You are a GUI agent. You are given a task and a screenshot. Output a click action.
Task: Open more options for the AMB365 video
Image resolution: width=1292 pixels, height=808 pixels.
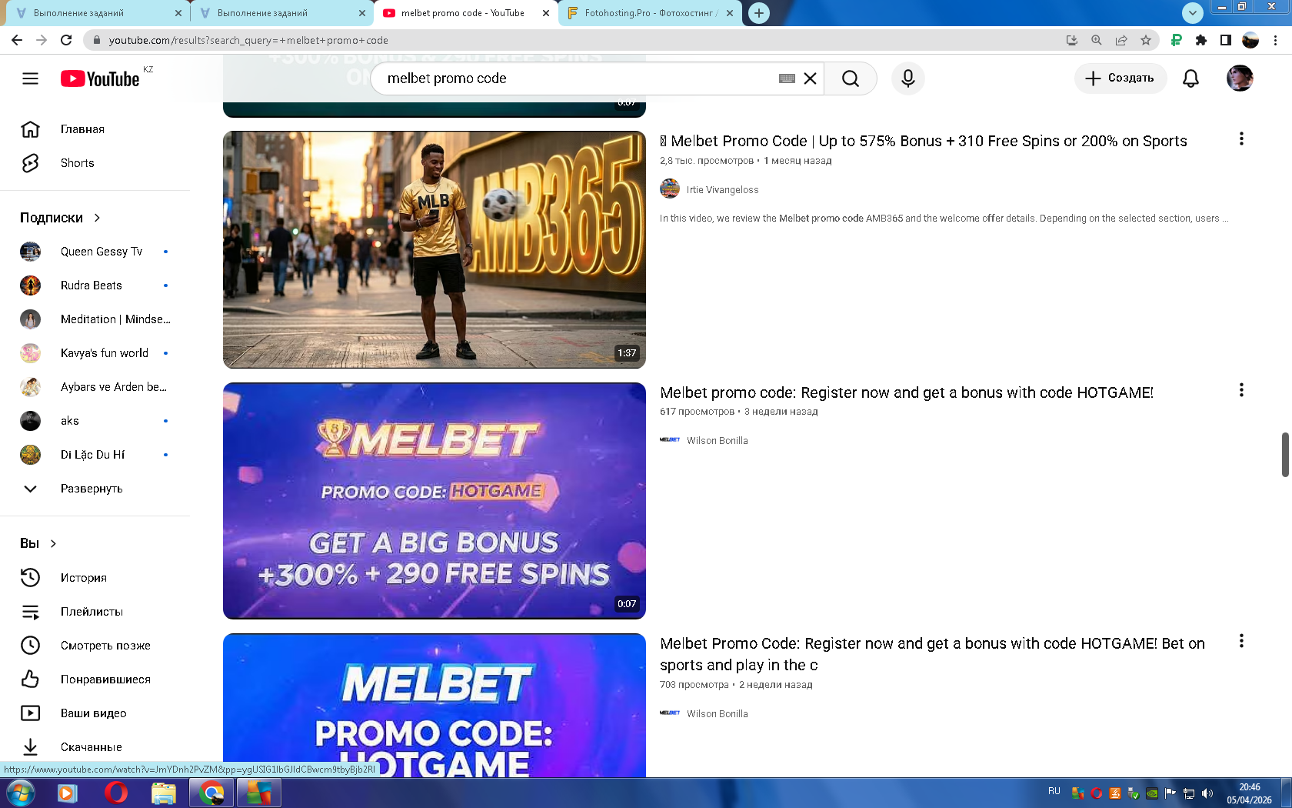1241,139
